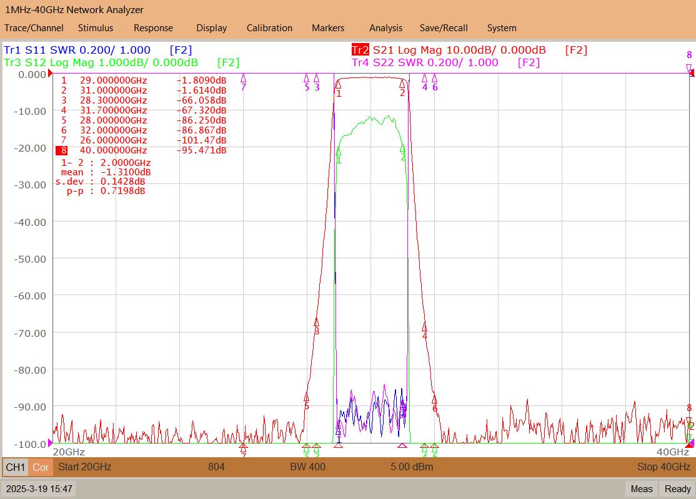The image size is (696, 499).
Task: Click red marker 2 triangle on S21 passband
Action: [402, 84]
